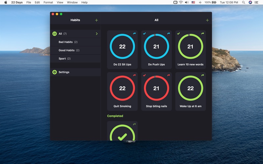The height and width of the screenshot is (164, 263).
Task: Share the Learn 10 new words habit
Action: click(203, 33)
